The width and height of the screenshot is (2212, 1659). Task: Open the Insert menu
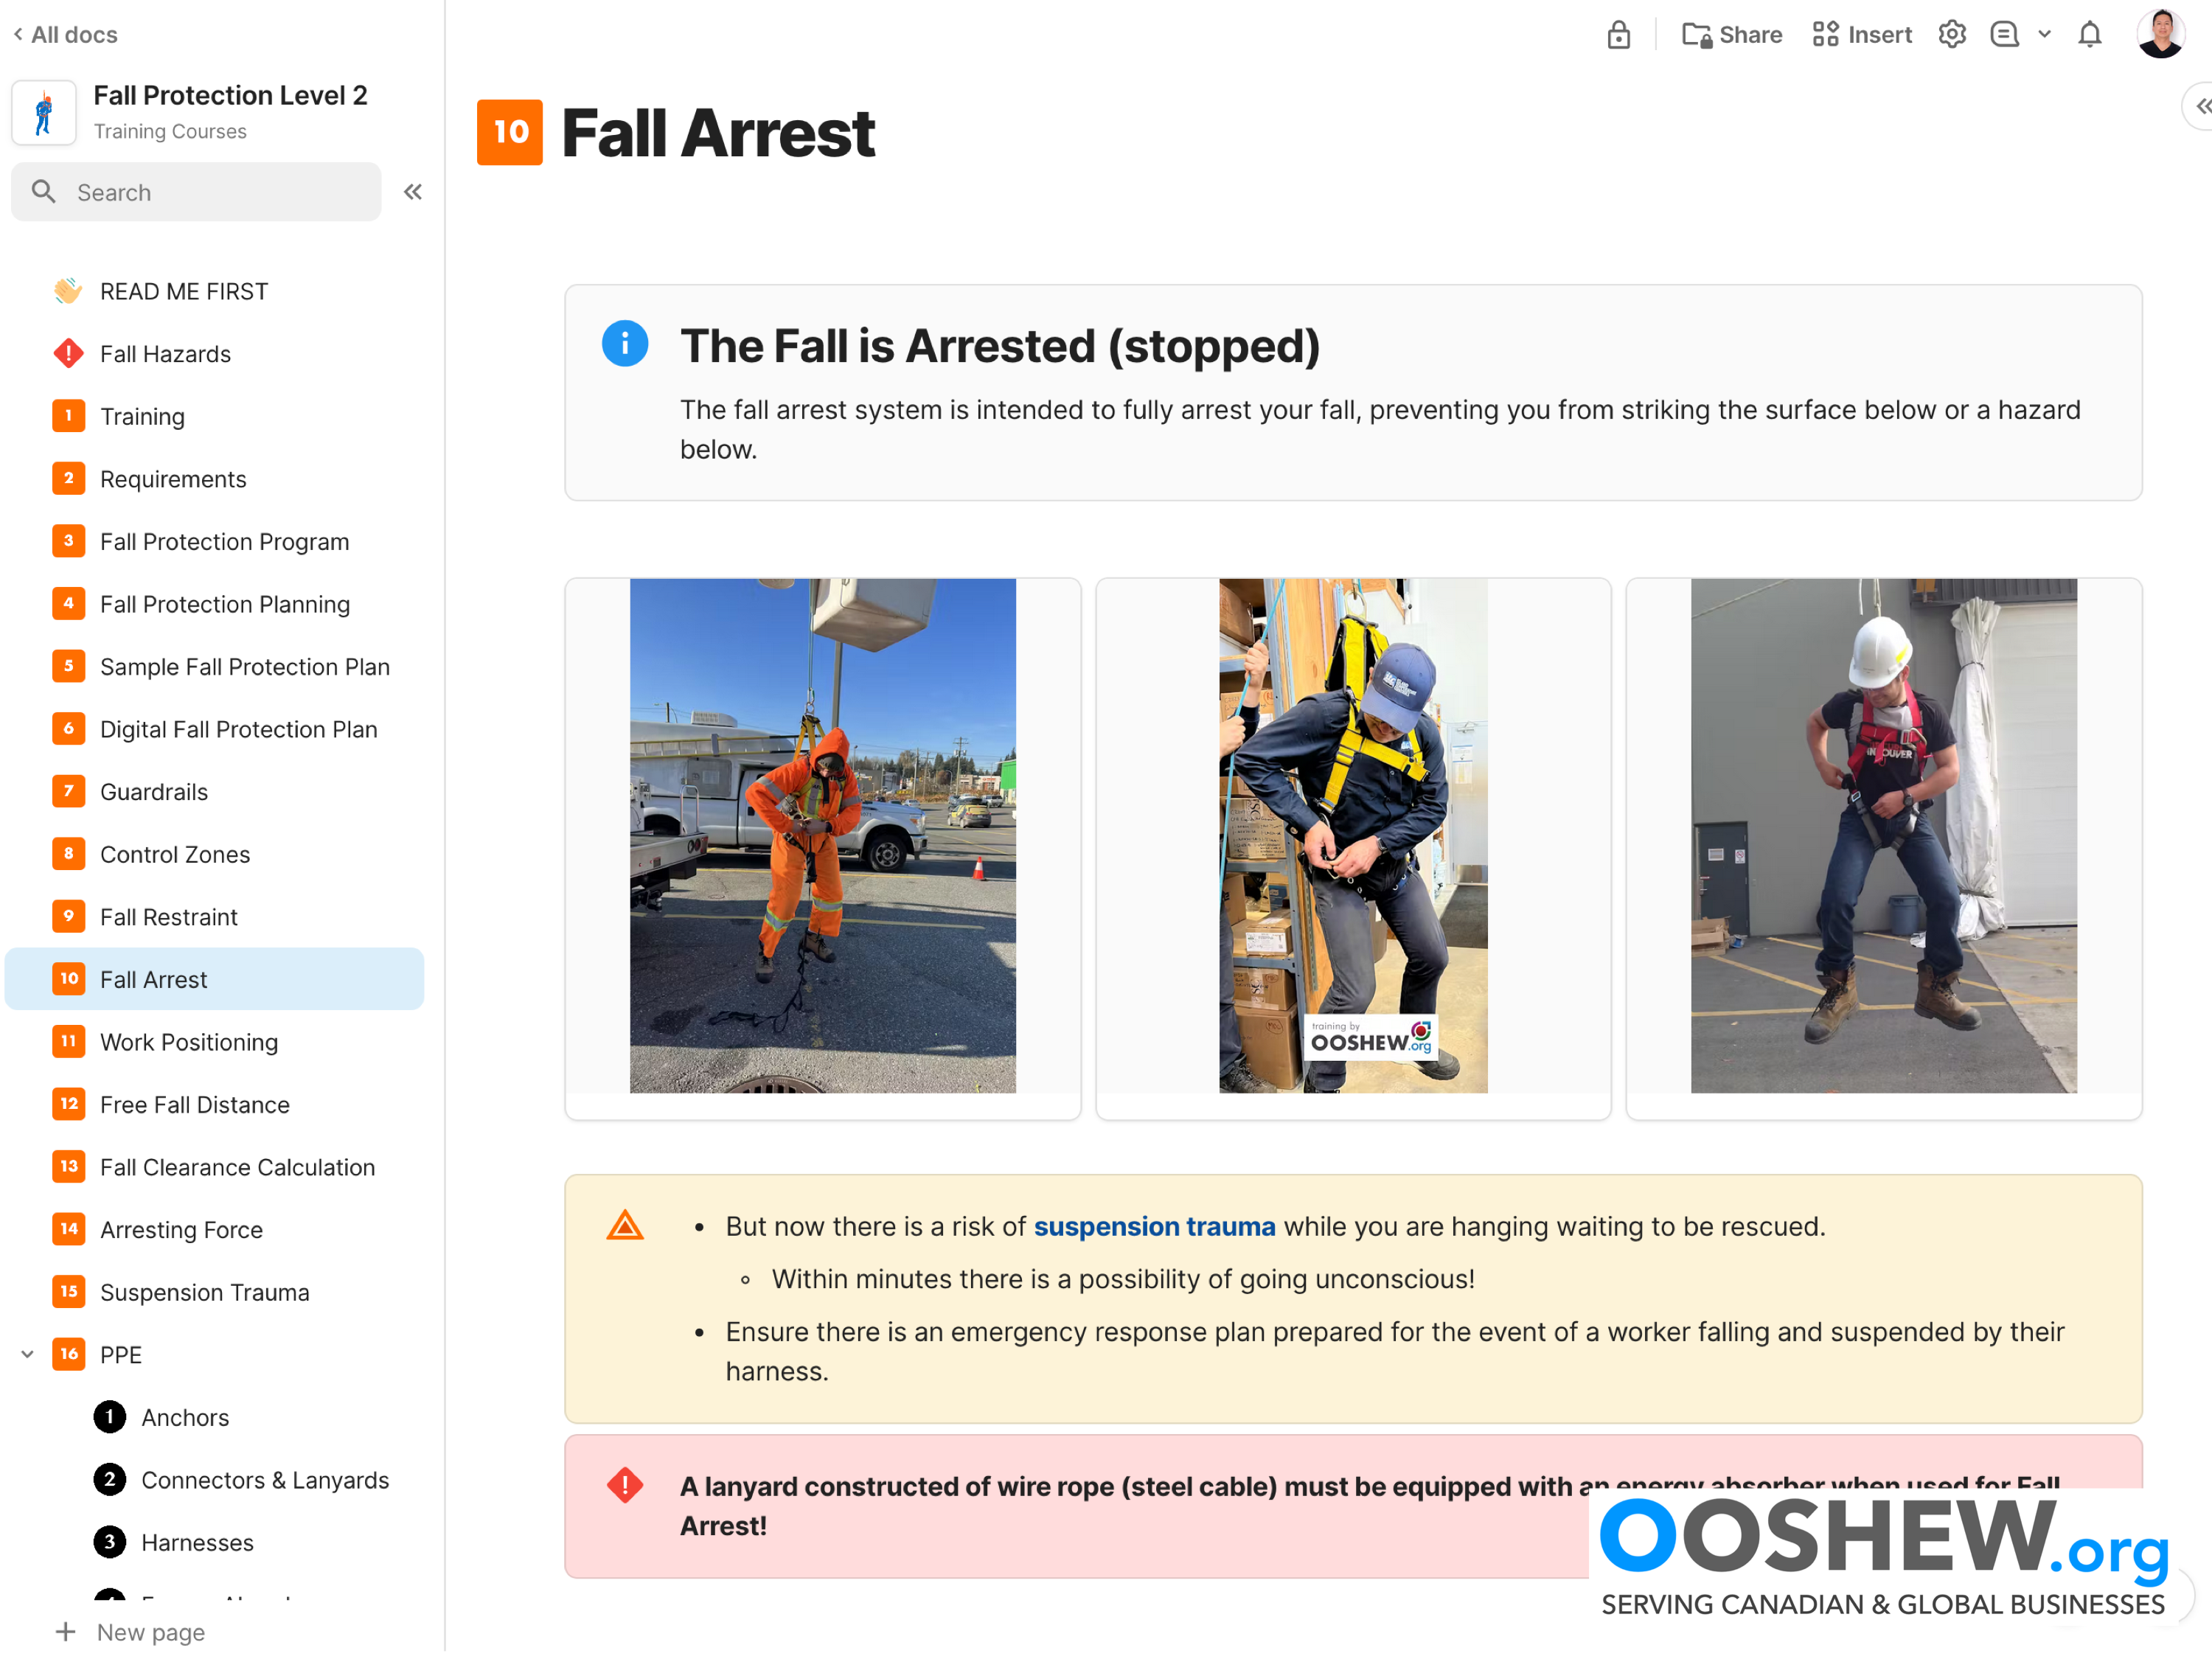pos(1861,35)
